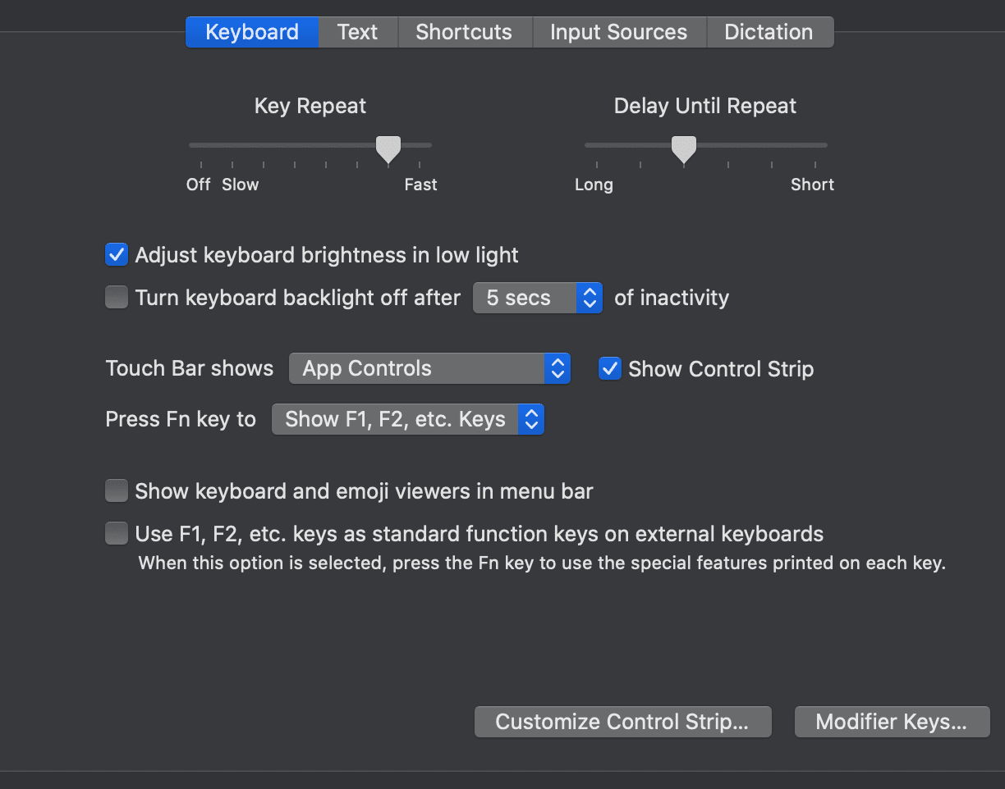The height and width of the screenshot is (789, 1005).
Task: Uncheck Show Control Strip
Action: coord(610,368)
